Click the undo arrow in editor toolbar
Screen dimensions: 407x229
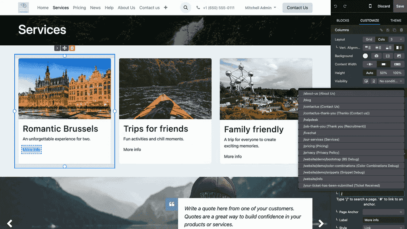click(335, 6)
